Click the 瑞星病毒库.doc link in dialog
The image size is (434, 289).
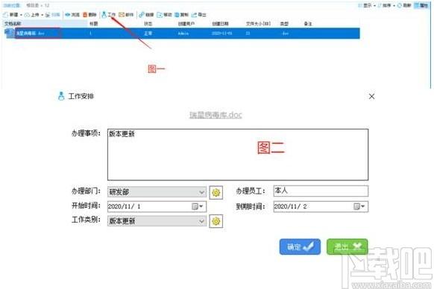216,115
